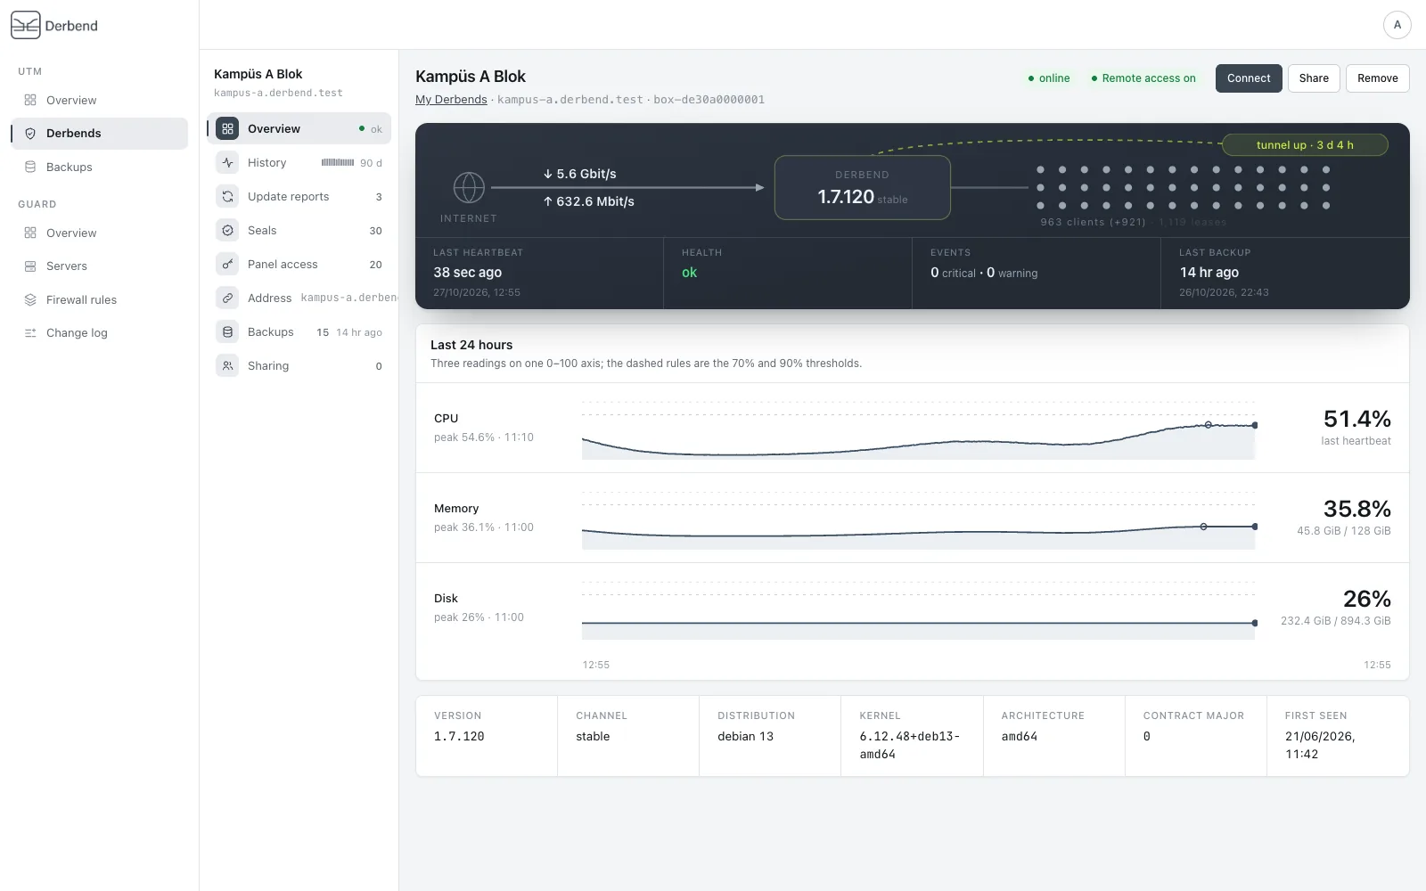Click the Backups icon in the Kampüs panel
The image size is (1426, 891).
coord(227,331)
